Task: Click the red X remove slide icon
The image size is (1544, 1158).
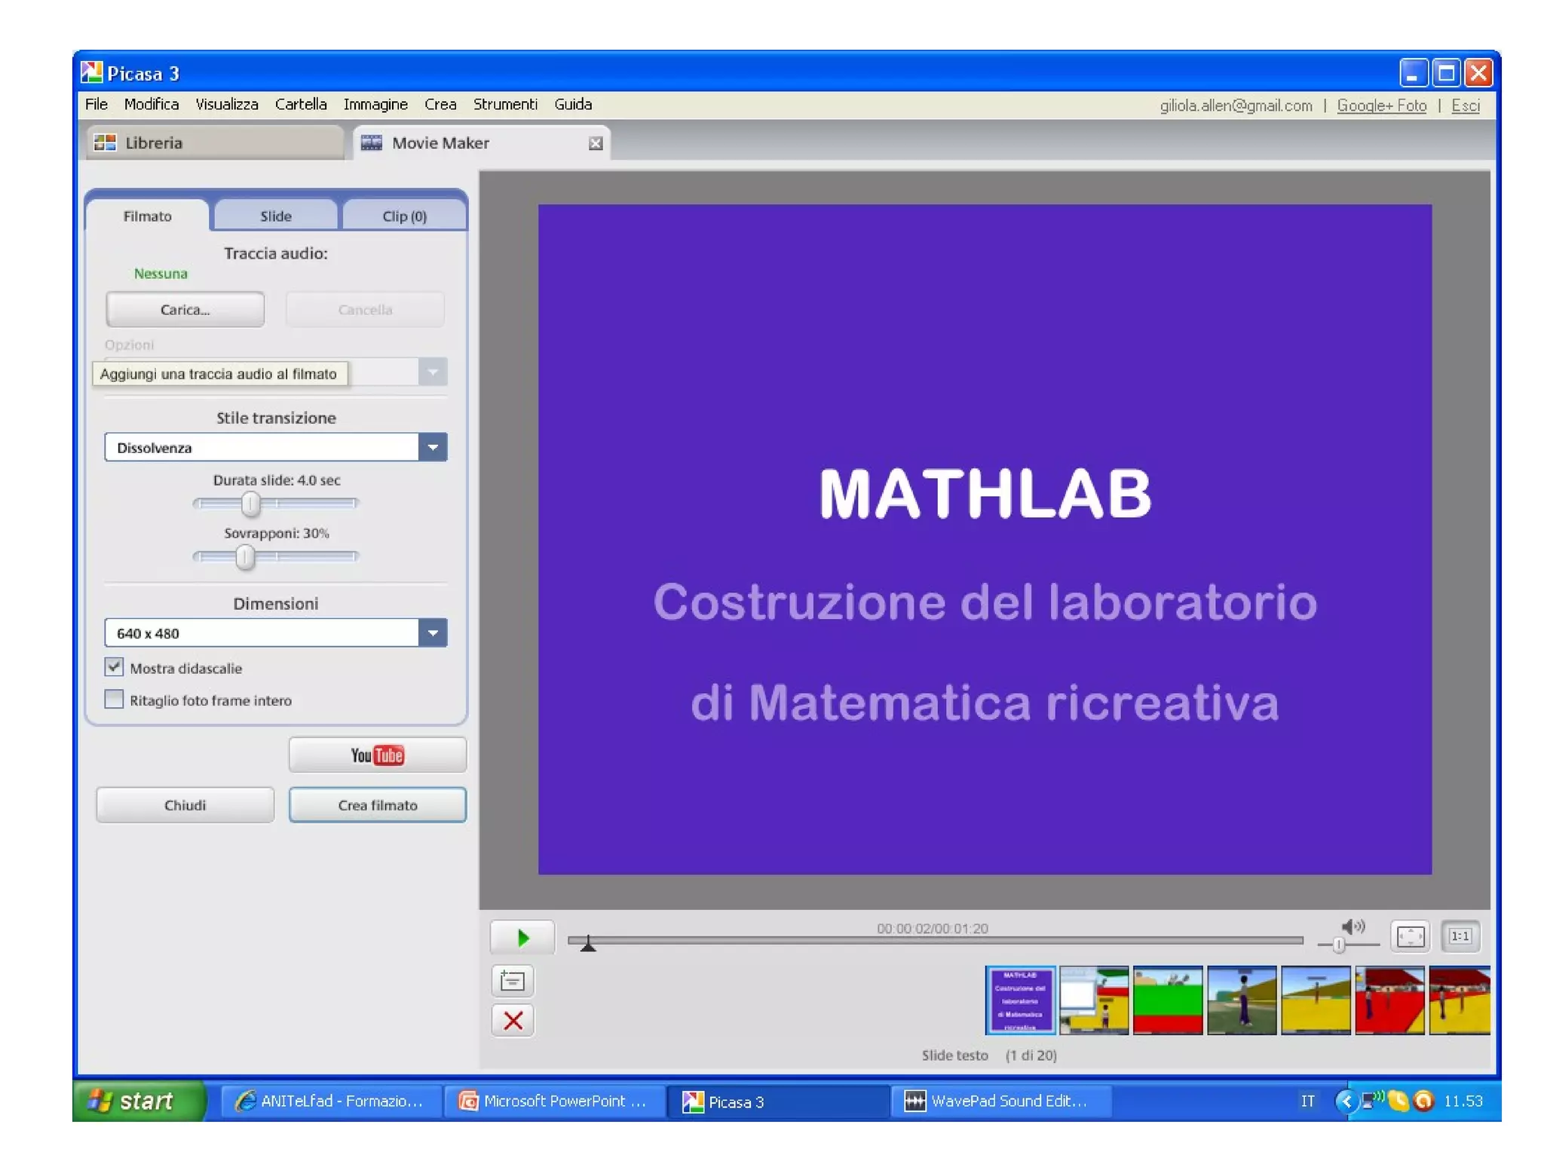Action: tap(513, 1021)
